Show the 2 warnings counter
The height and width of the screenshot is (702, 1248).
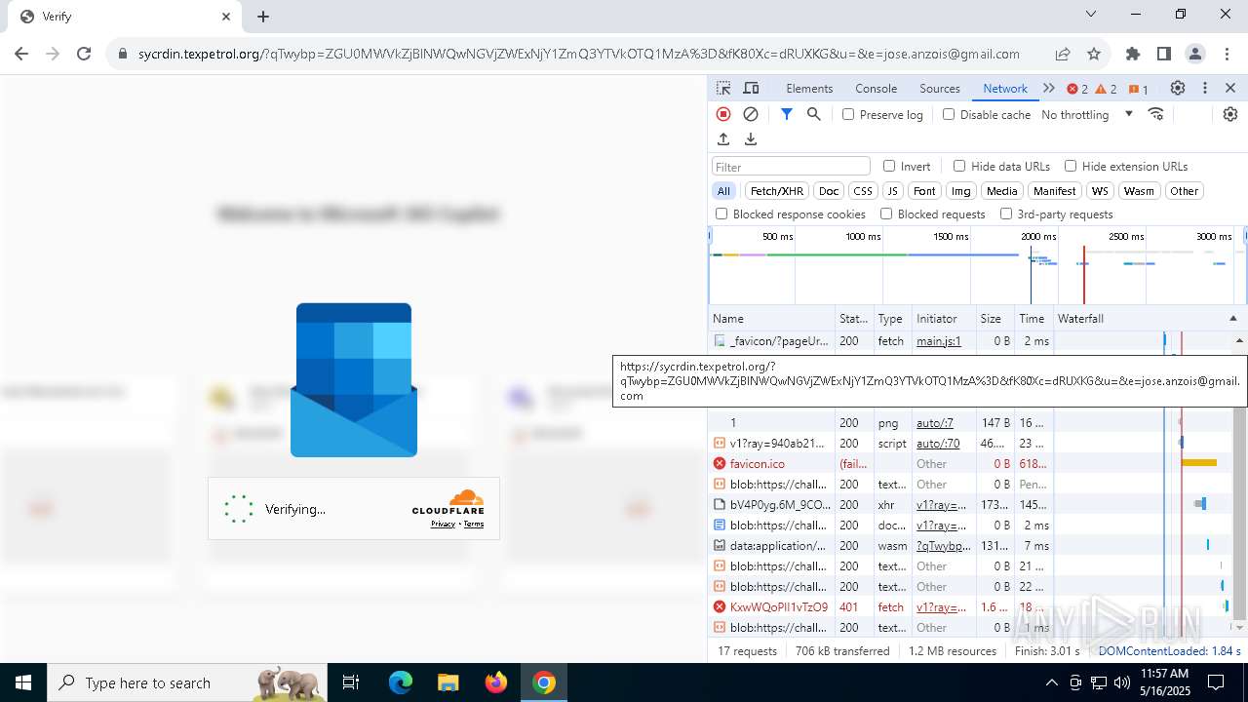point(1107,89)
